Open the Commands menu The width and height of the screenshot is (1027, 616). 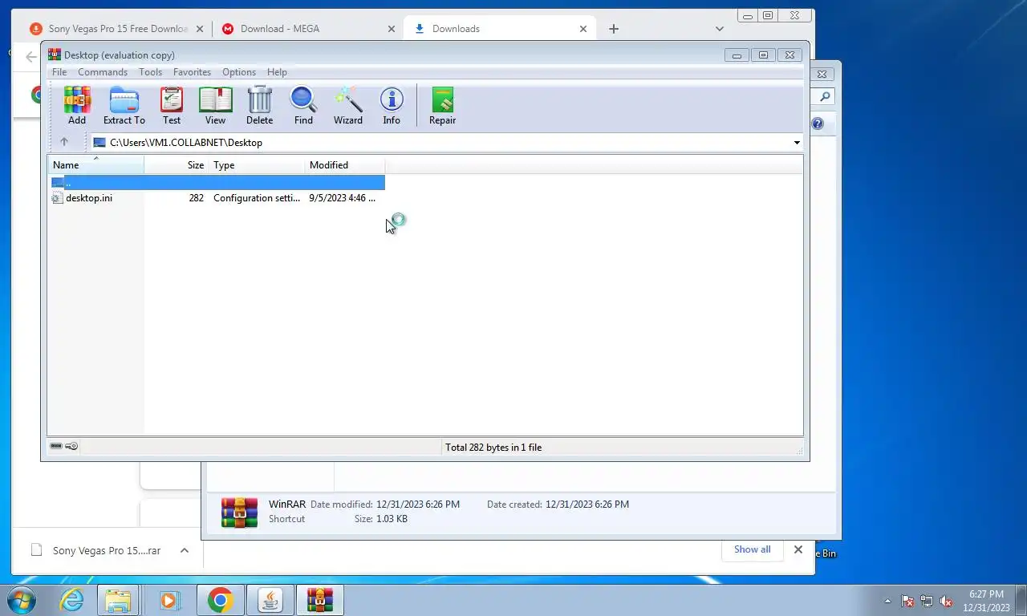click(x=103, y=72)
